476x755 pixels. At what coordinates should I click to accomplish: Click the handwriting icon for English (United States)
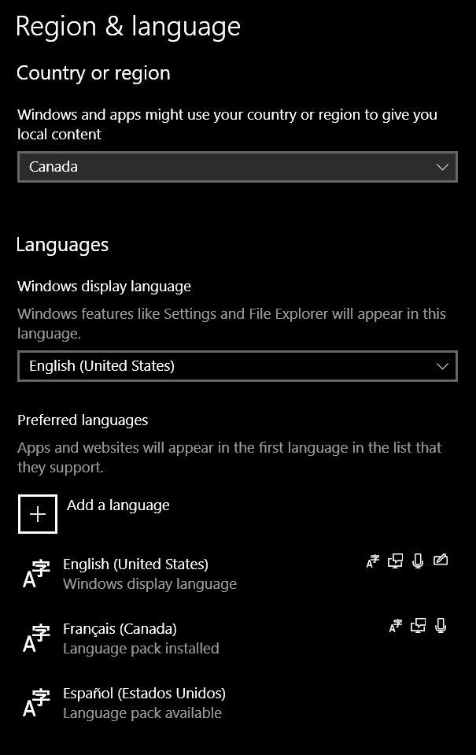pyautogui.click(x=441, y=561)
